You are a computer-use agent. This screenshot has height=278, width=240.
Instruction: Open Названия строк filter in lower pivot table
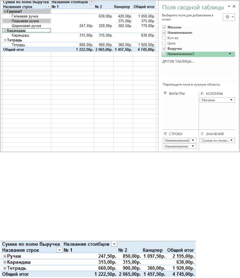[x=60, y=250]
